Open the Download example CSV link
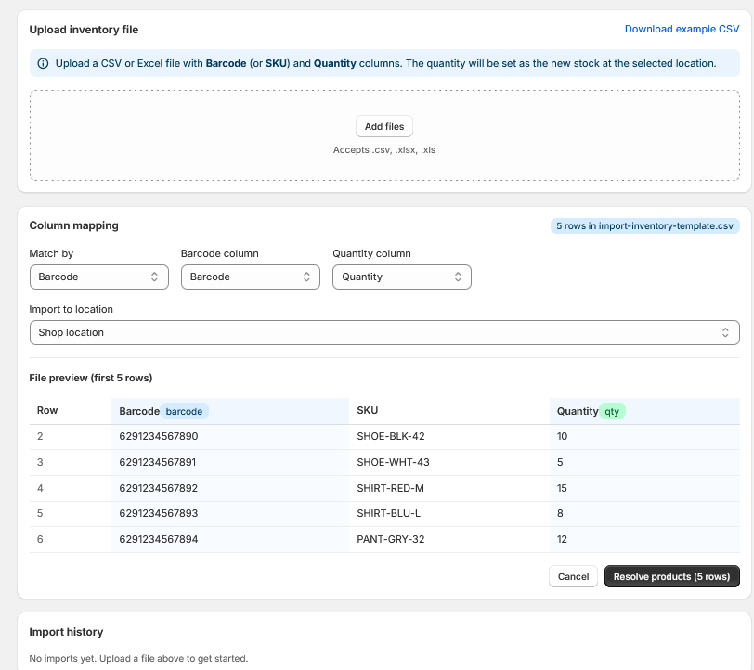Image resolution: width=754 pixels, height=670 pixels. tap(682, 29)
